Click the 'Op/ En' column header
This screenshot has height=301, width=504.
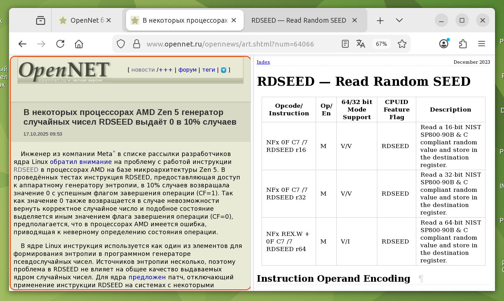click(x=326, y=110)
